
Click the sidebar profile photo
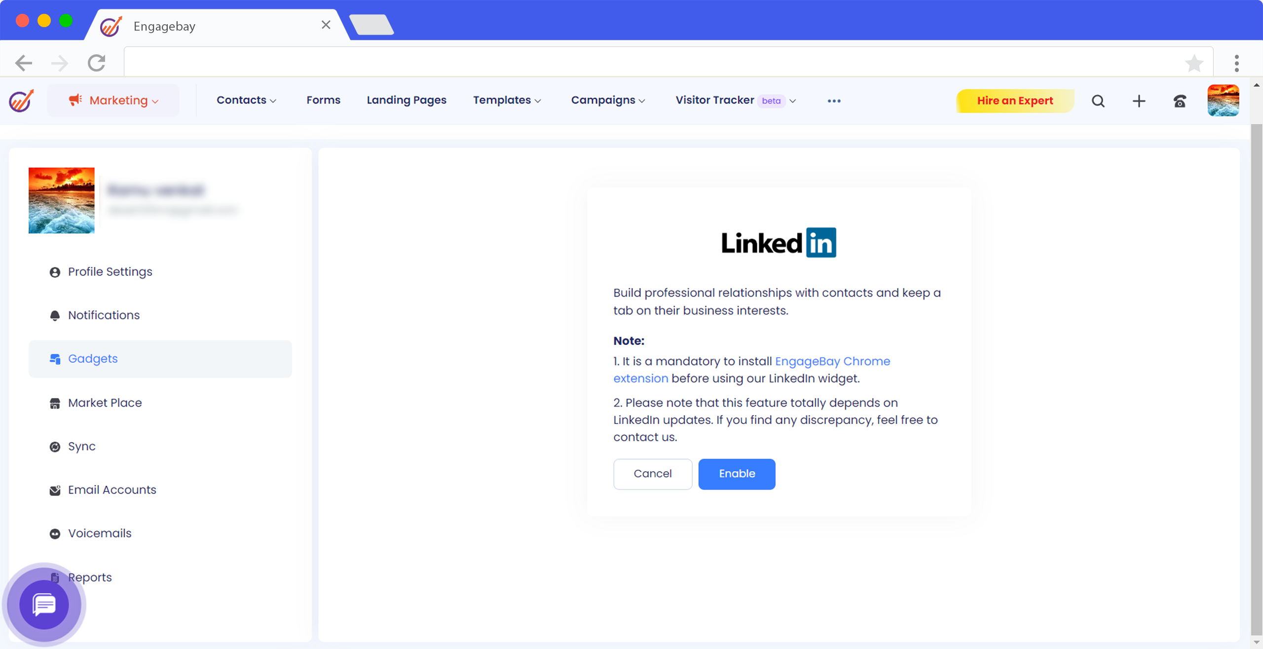(61, 200)
